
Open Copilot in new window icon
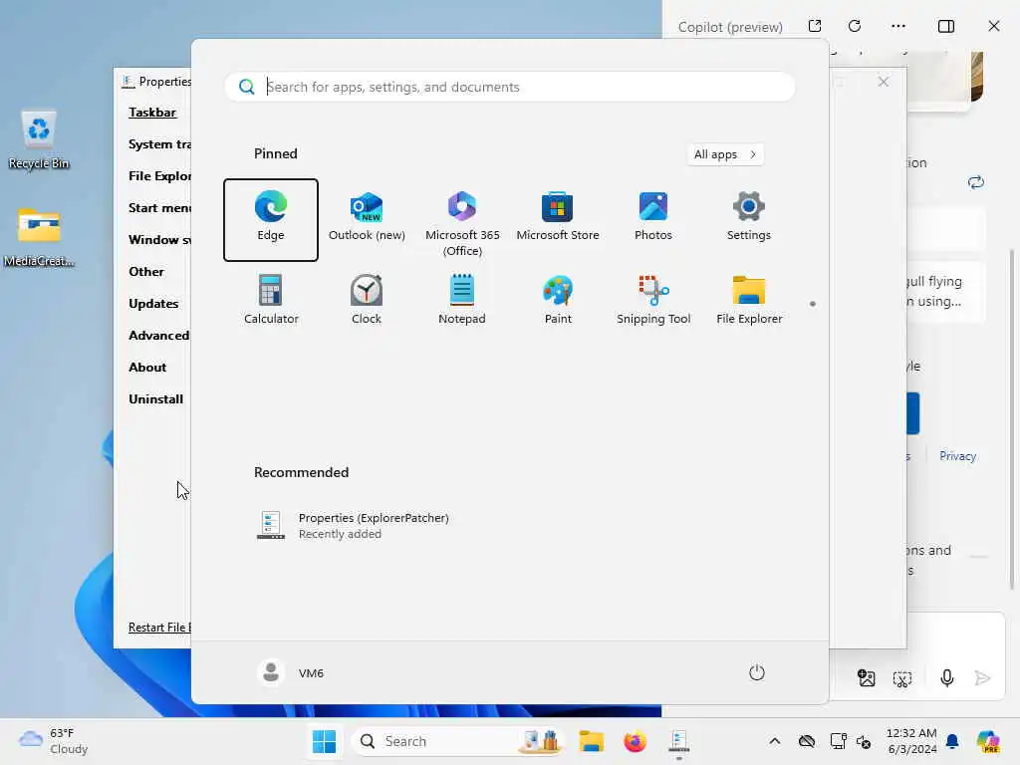pyautogui.click(x=815, y=26)
